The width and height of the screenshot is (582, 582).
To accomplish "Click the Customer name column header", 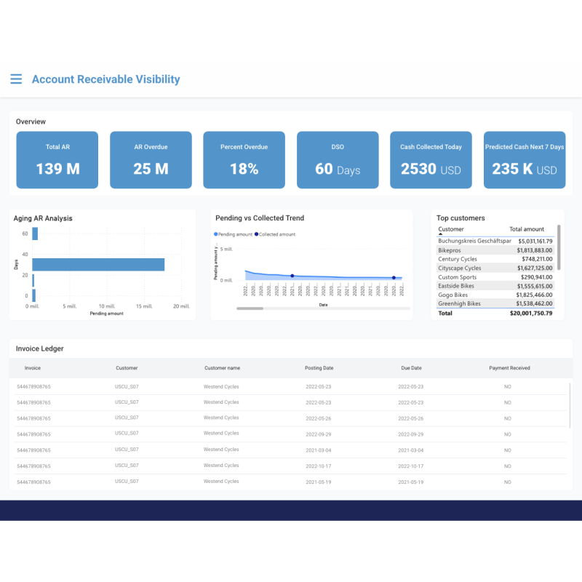I will (x=221, y=368).
